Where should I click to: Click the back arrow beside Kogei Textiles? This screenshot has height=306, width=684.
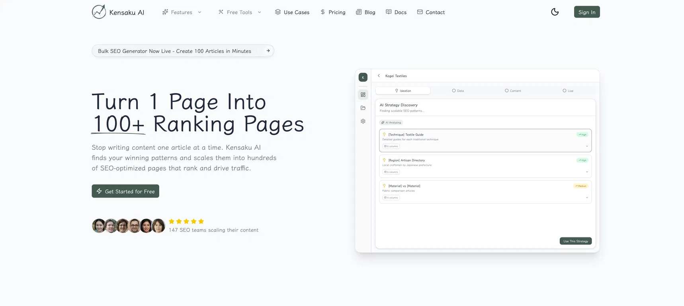click(x=379, y=76)
